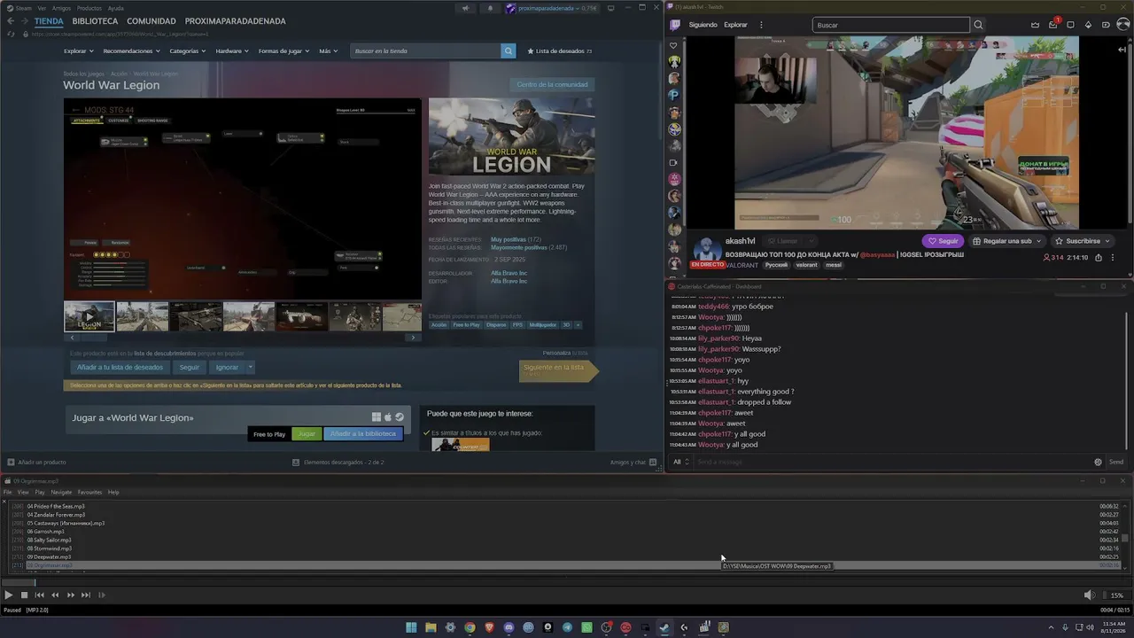Select the first trailer thumbnail for World War Legion
Image resolution: width=1134 pixels, height=638 pixels.
coord(89,316)
